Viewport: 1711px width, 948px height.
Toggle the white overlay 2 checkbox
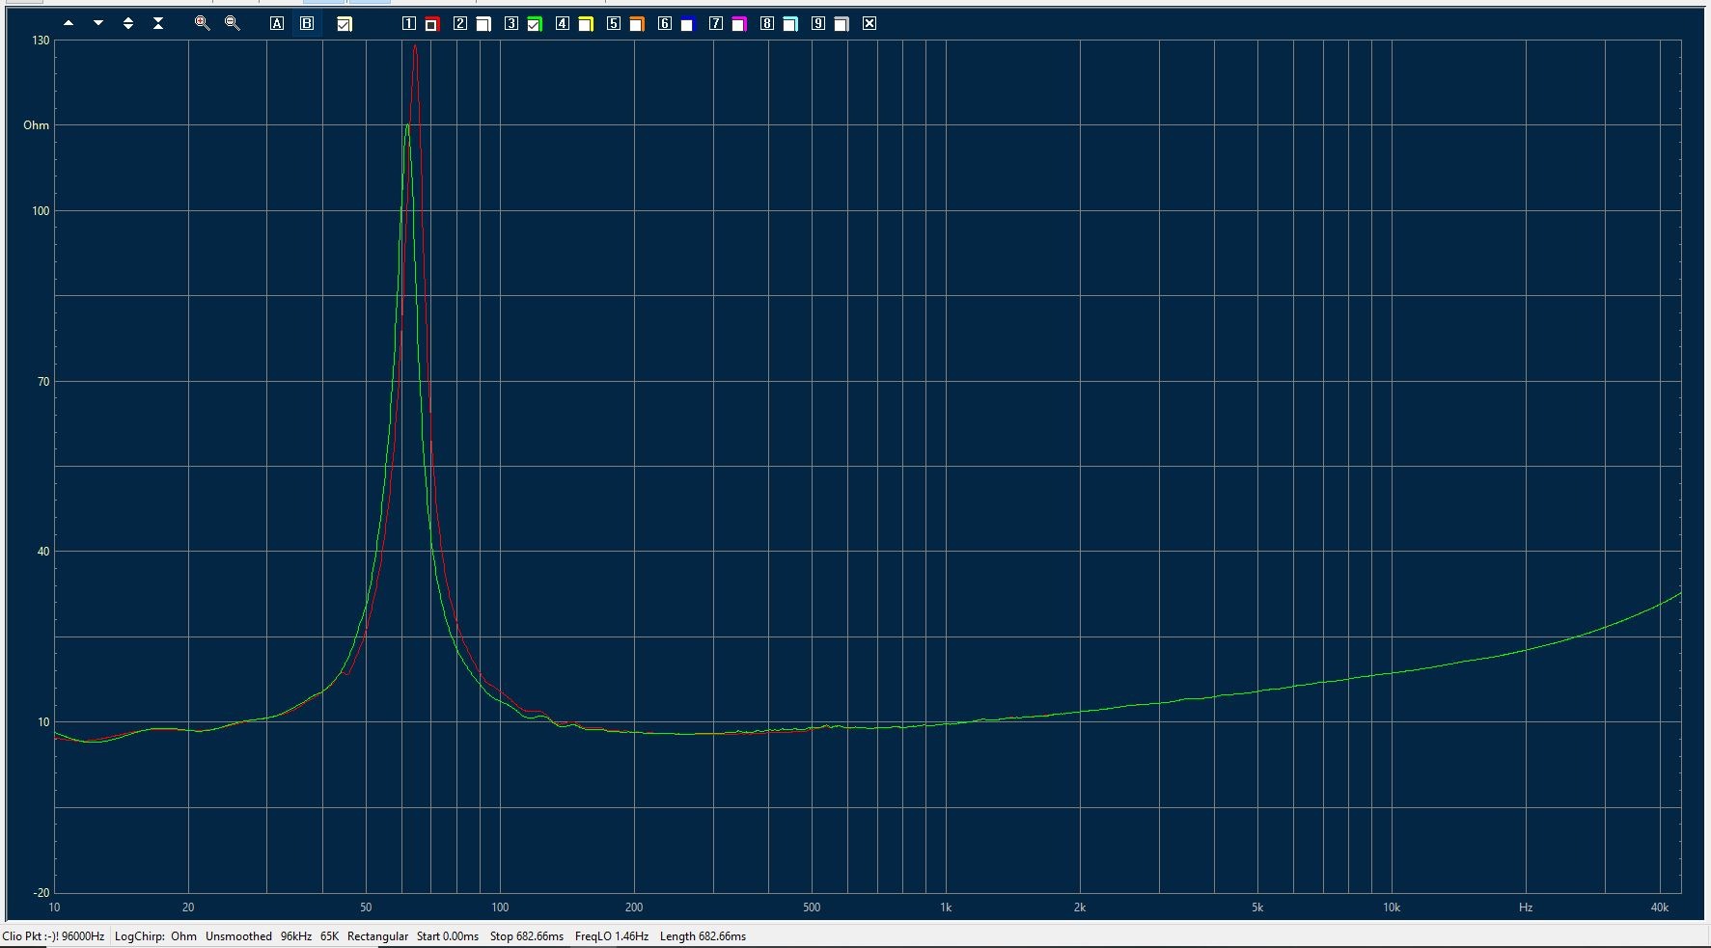click(483, 24)
